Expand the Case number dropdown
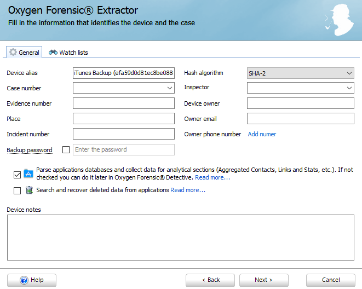Viewport: 362px width, 289px height. pos(124,88)
